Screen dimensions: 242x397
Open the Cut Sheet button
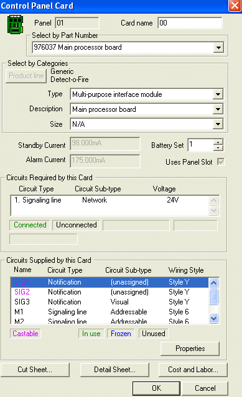35,370
